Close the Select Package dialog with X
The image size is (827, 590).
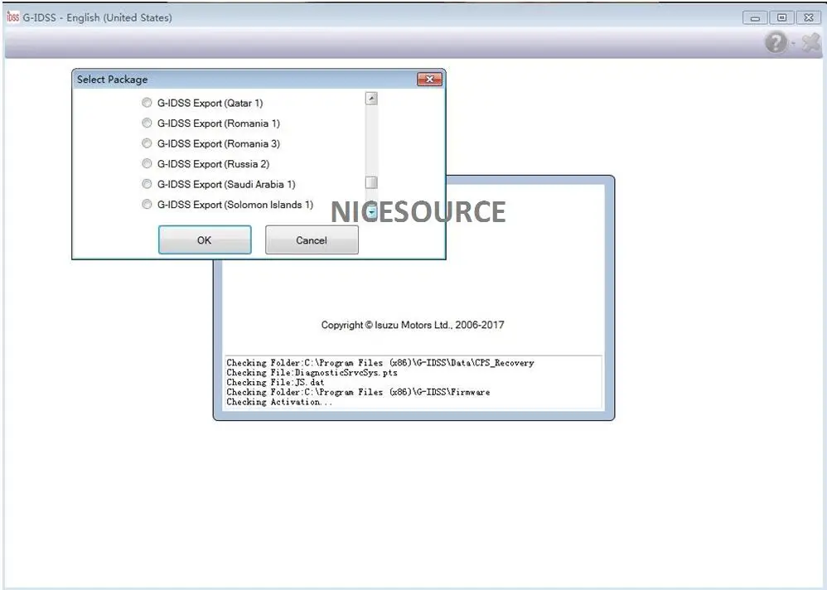429,79
